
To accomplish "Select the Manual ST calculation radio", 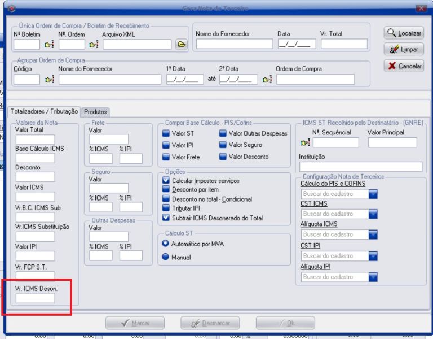I will pos(166,257).
